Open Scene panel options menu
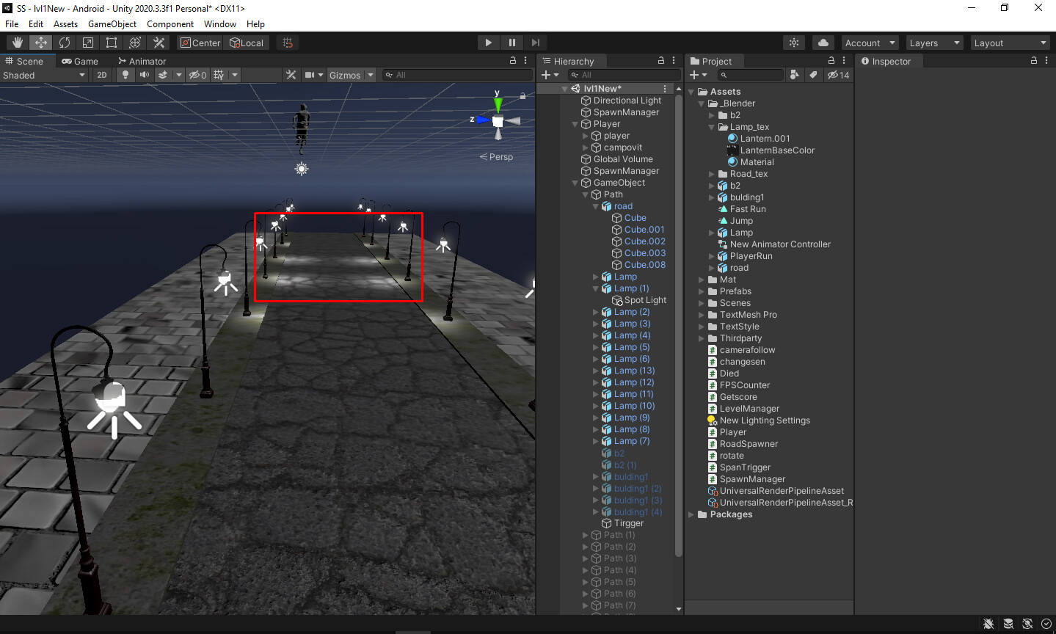The height and width of the screenshot is (634, 1056). pos(525,60)
